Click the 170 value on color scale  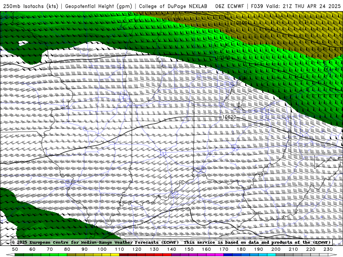tap(223, 249)
